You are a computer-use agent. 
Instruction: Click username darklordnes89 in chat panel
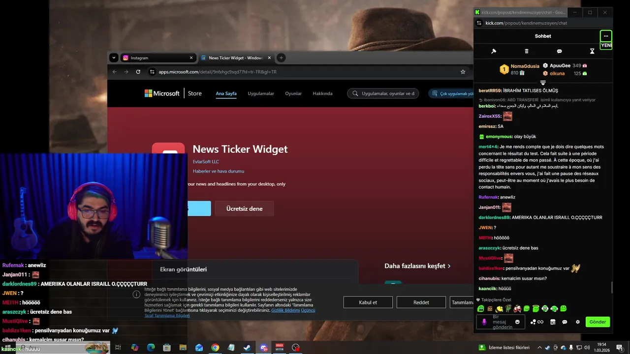pos(494,217)
